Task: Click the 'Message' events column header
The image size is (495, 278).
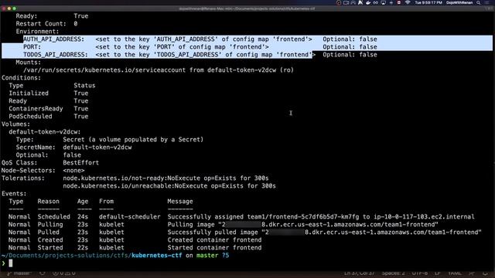Action: coord(180,202)
